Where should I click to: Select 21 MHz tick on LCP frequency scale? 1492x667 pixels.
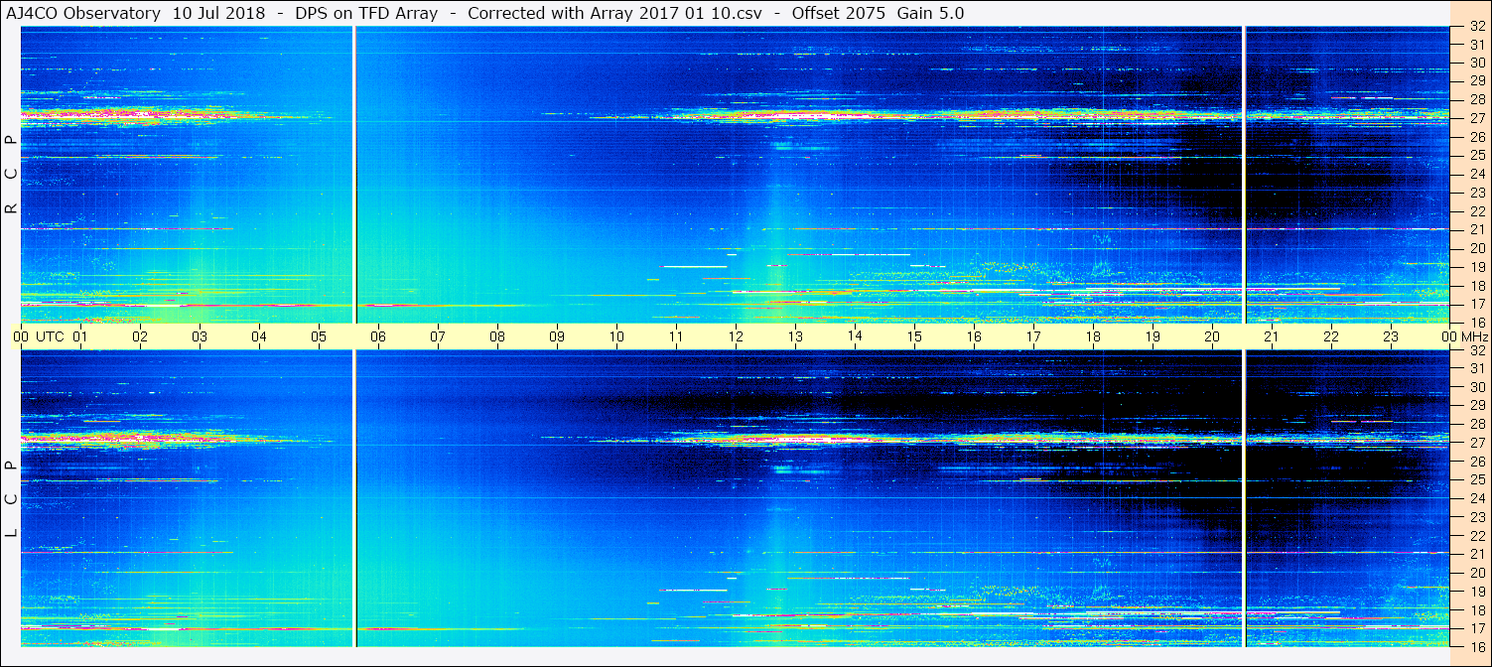[1476, 554]
